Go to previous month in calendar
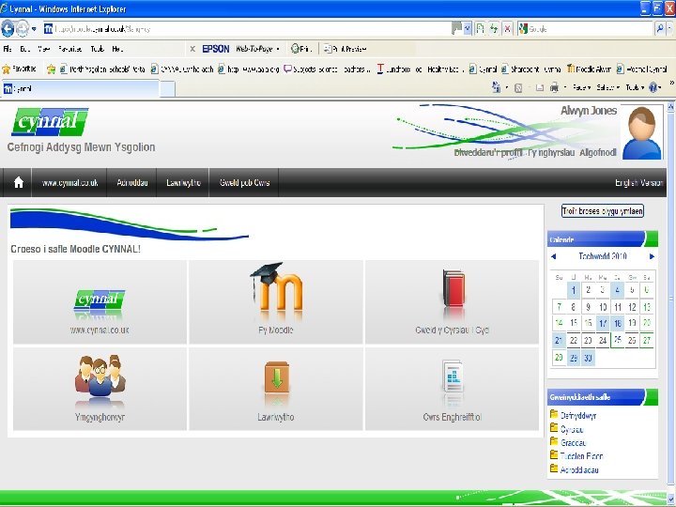Image resolution: width=676 pixels, height=507 pixels. coord(554,256)
